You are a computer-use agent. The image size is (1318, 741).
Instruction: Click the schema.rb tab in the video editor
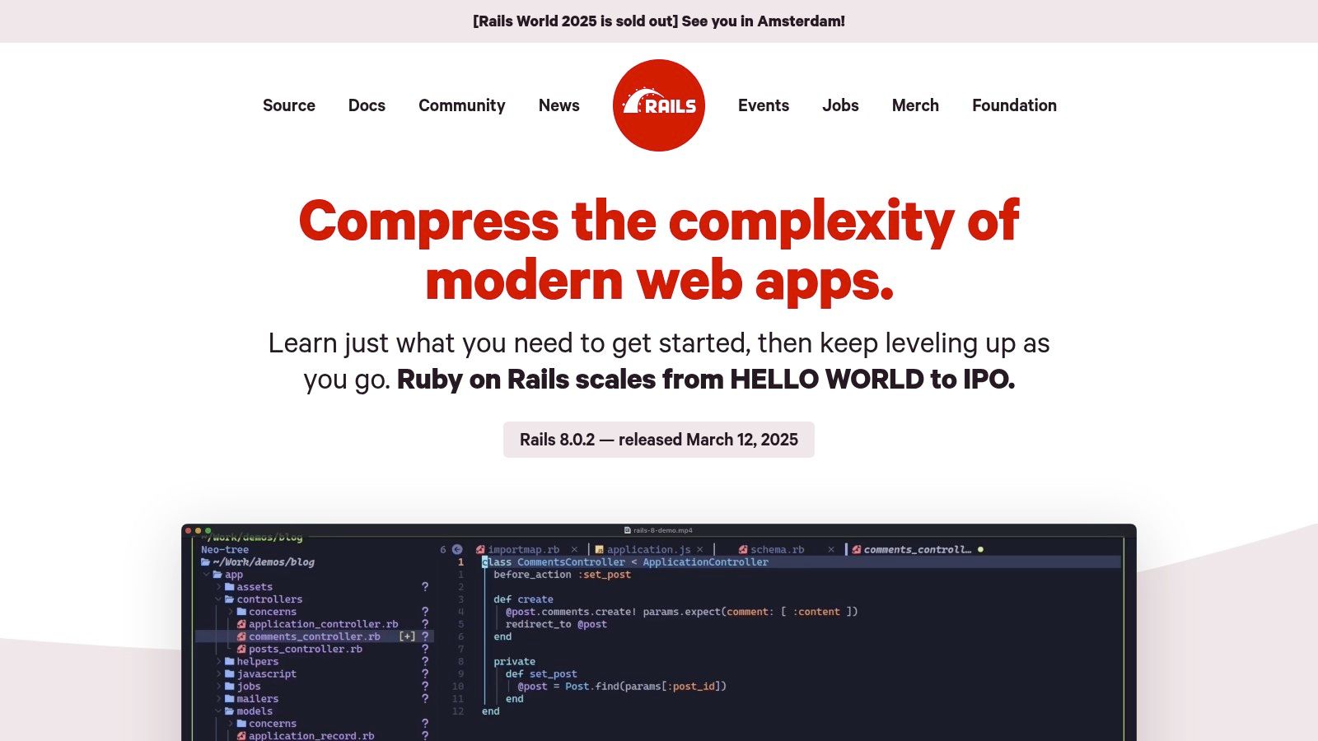click(778, 549)
